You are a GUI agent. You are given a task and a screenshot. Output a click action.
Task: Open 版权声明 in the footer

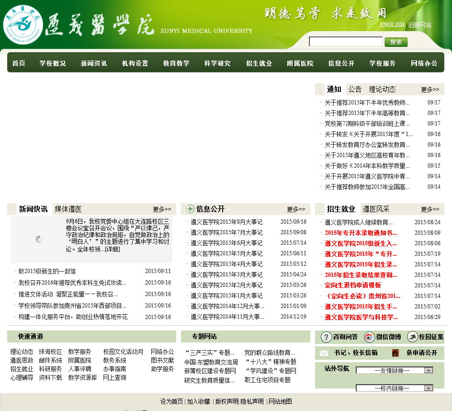tap(227, 401)
